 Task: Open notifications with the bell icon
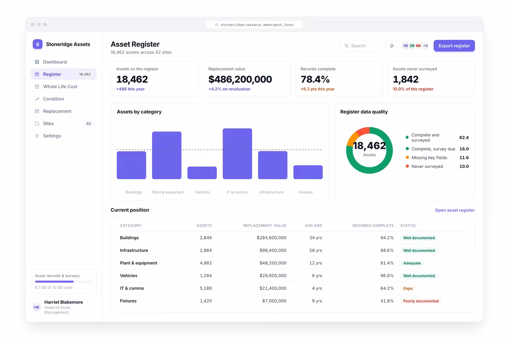tap(392, 46)
